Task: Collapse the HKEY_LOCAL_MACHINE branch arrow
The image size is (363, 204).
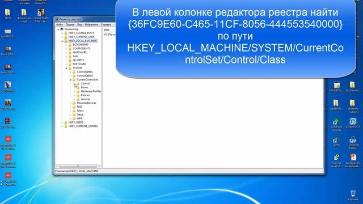Action: (x=62, y=41)
